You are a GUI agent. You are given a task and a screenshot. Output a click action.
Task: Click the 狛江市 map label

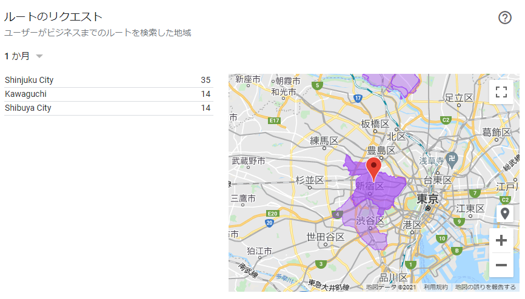click(x=259, y=251)
